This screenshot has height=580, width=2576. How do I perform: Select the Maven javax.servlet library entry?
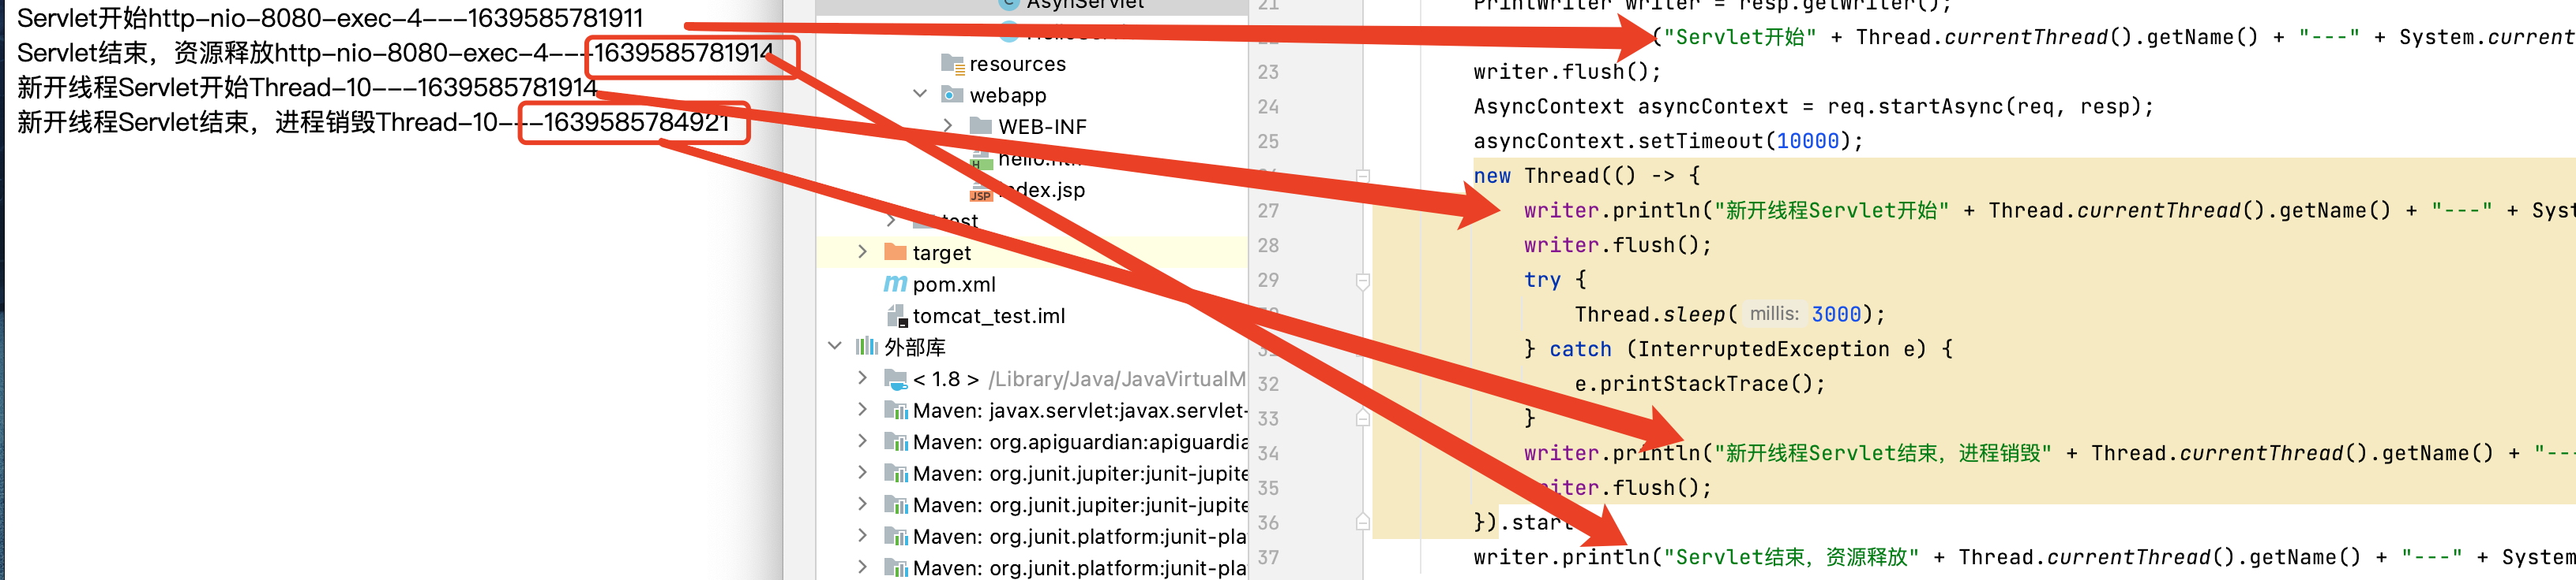[x=1079, y=411]
